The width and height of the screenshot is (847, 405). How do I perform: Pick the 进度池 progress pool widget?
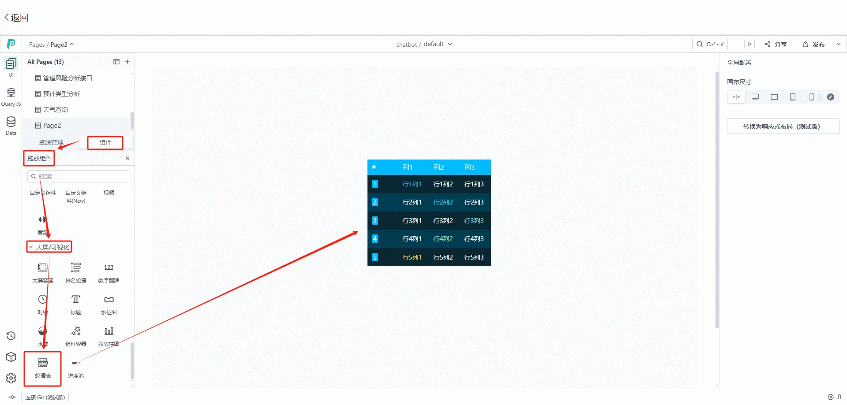pyautogui.click(x=76, y=368)
